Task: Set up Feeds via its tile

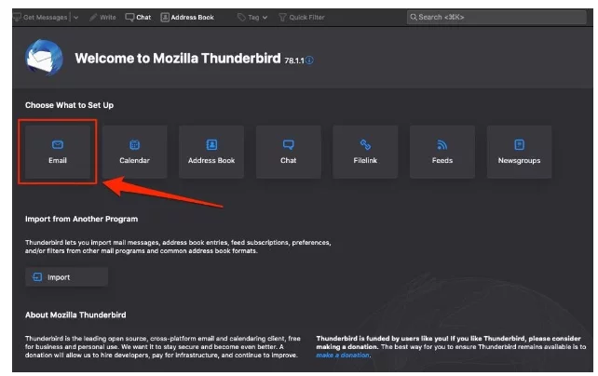Action: click(x=442, y=152)
